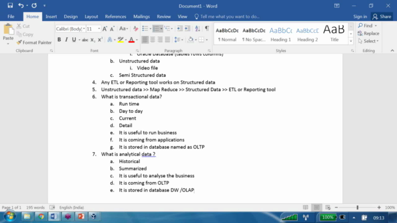397x223 pixels.
Task: Undo the last action
Action: (x=20, y=6)
